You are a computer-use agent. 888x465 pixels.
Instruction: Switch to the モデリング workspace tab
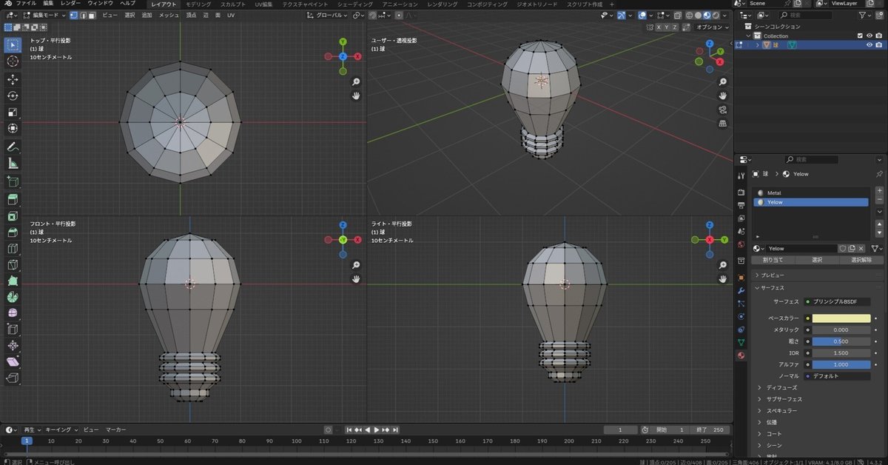[x=198, y=4]
